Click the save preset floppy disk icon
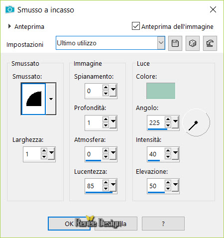The image size is (224, 238). tap(175, 43)
